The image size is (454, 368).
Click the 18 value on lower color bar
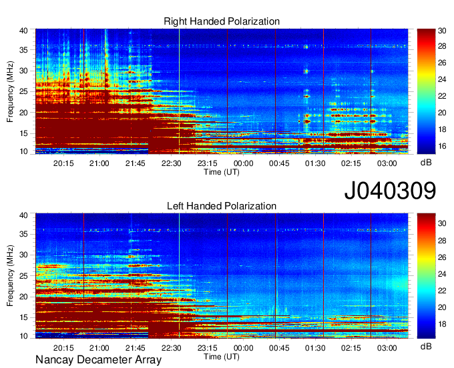click(x=442, y=324)
